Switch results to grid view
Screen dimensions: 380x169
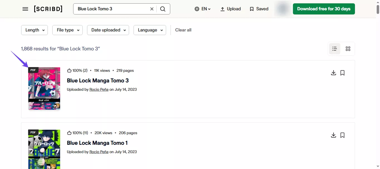click(348, 48)
